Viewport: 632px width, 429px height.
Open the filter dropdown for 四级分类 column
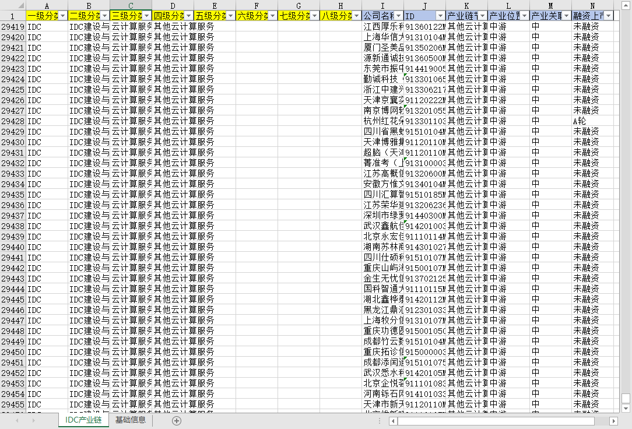pyautogui.click(x=188, y=16)
